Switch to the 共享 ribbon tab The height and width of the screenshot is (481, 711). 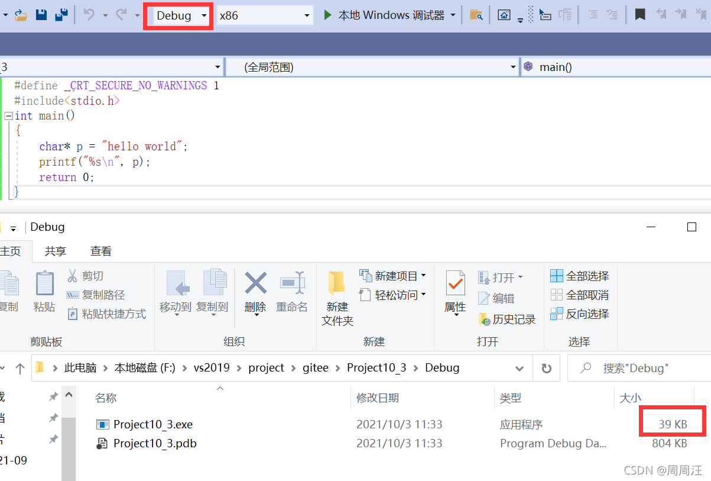tap(56, 251)
